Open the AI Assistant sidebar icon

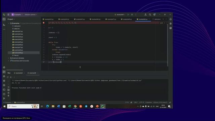coord(171,24)
